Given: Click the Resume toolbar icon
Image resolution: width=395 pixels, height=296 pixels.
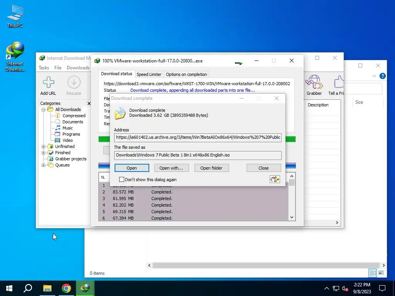Looking at the screenshot, I should [74, 82].
